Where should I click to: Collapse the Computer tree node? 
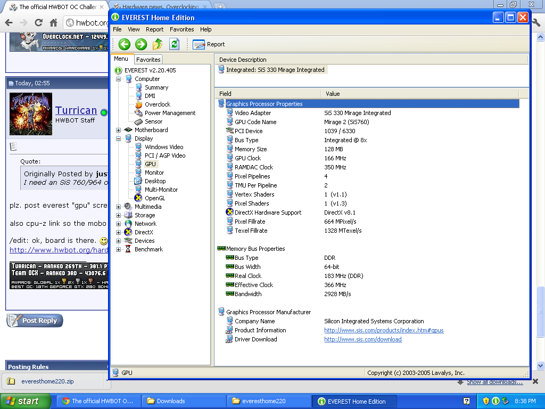click(x=118, y=79)
